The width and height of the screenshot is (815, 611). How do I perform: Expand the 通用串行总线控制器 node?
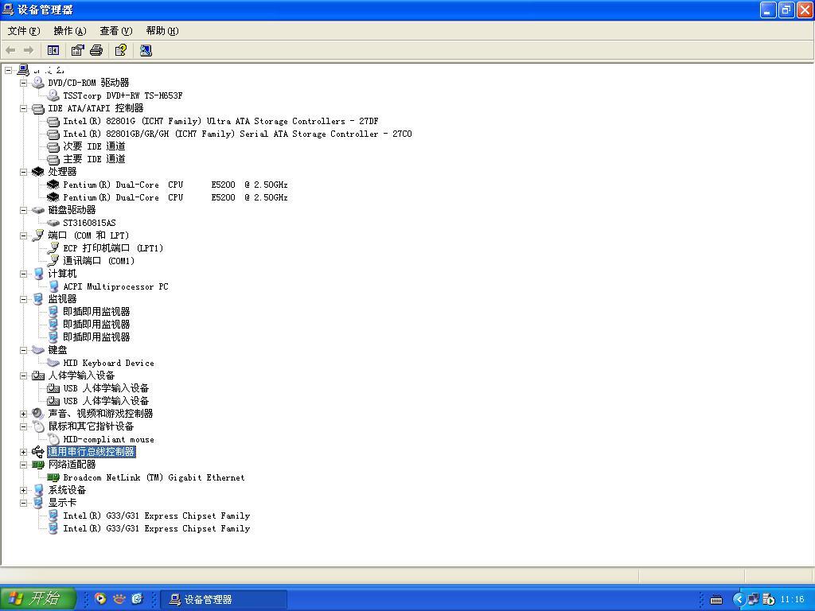pyautogui.click(x=23, y=452)
